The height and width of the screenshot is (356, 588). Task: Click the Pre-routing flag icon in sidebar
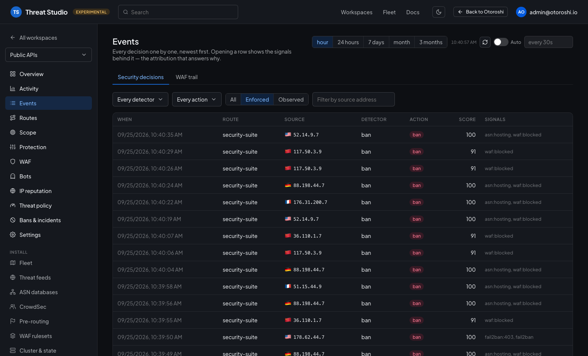click(13, 321)
